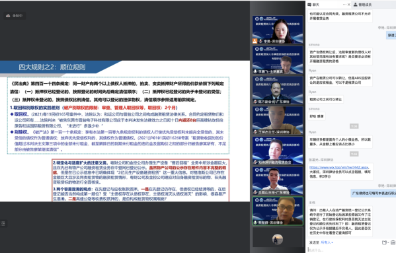Open chat panel more options (three dots)
This screenshot has height=253, width=396.
pyautogui.click(x=344, y=5)
